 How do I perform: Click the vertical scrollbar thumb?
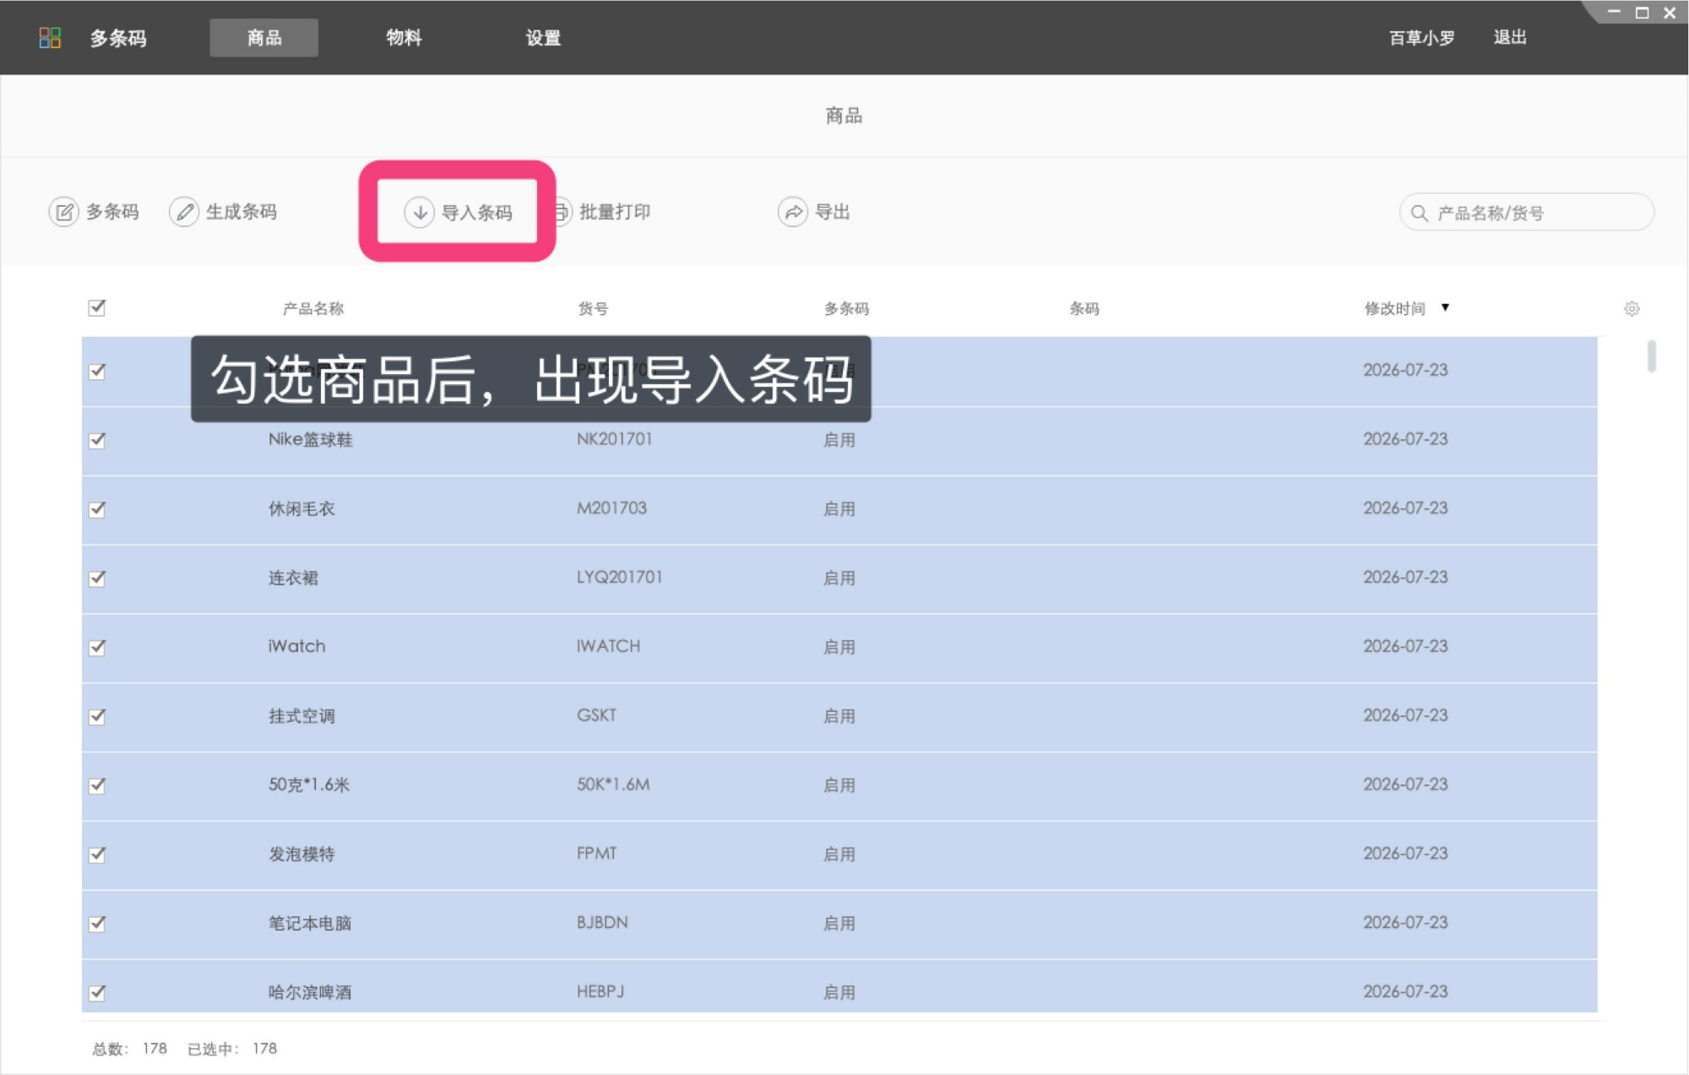(x=1652, y=356)
